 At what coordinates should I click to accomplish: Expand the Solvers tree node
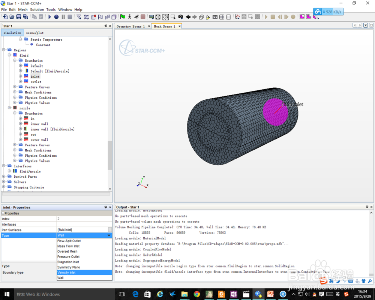click(x=4, y=181)
